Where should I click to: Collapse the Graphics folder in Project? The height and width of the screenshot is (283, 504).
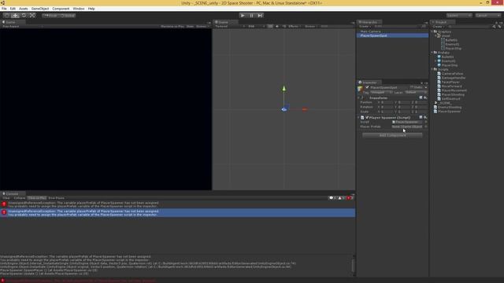point(432,31)
